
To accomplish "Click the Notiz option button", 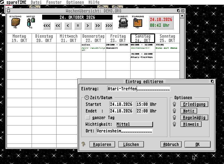I will [x=189, y=111].
